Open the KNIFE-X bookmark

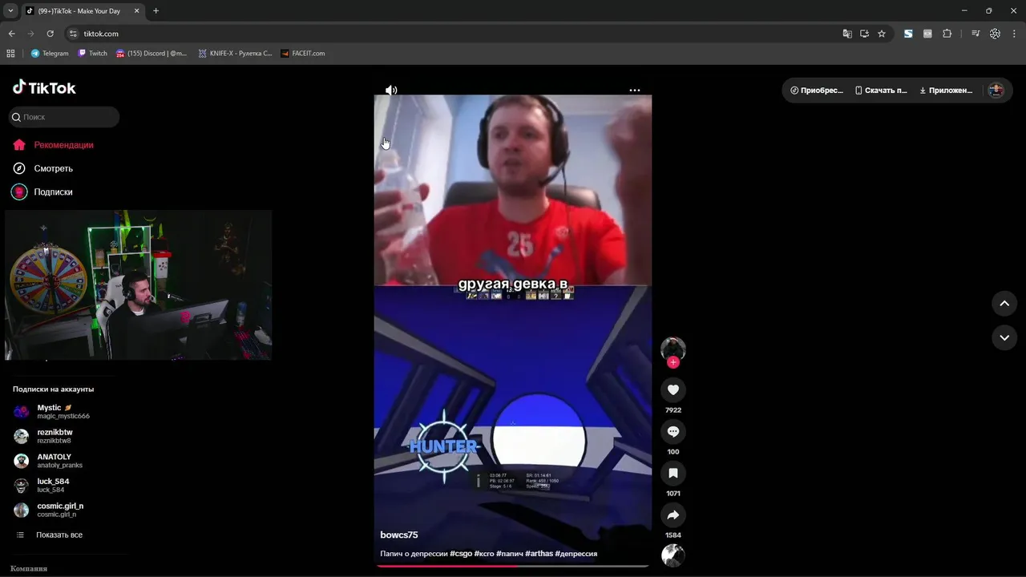point(236,54)
